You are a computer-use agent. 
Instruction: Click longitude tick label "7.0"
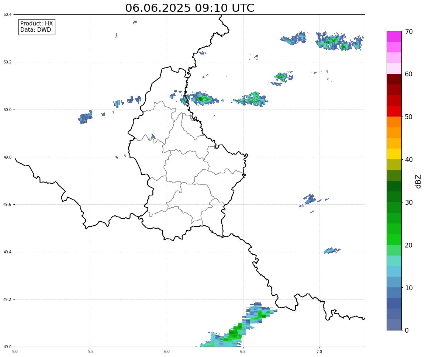[x=319, y=352]
